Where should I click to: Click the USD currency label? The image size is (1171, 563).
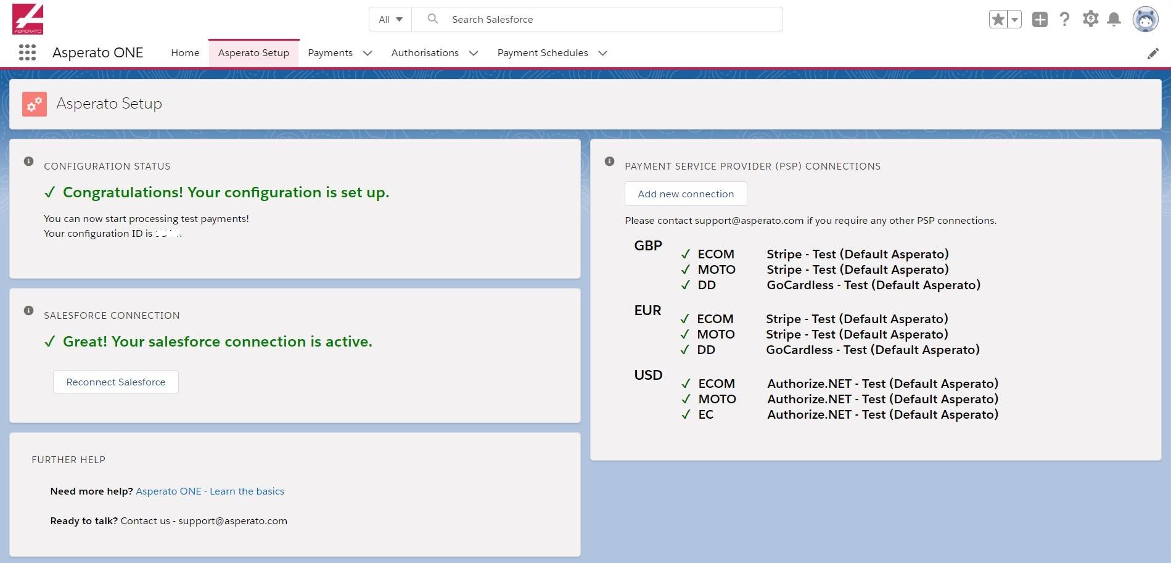point(648,375)
